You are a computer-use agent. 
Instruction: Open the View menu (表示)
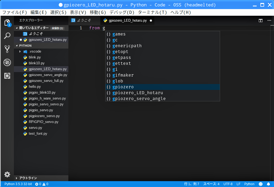78,12
